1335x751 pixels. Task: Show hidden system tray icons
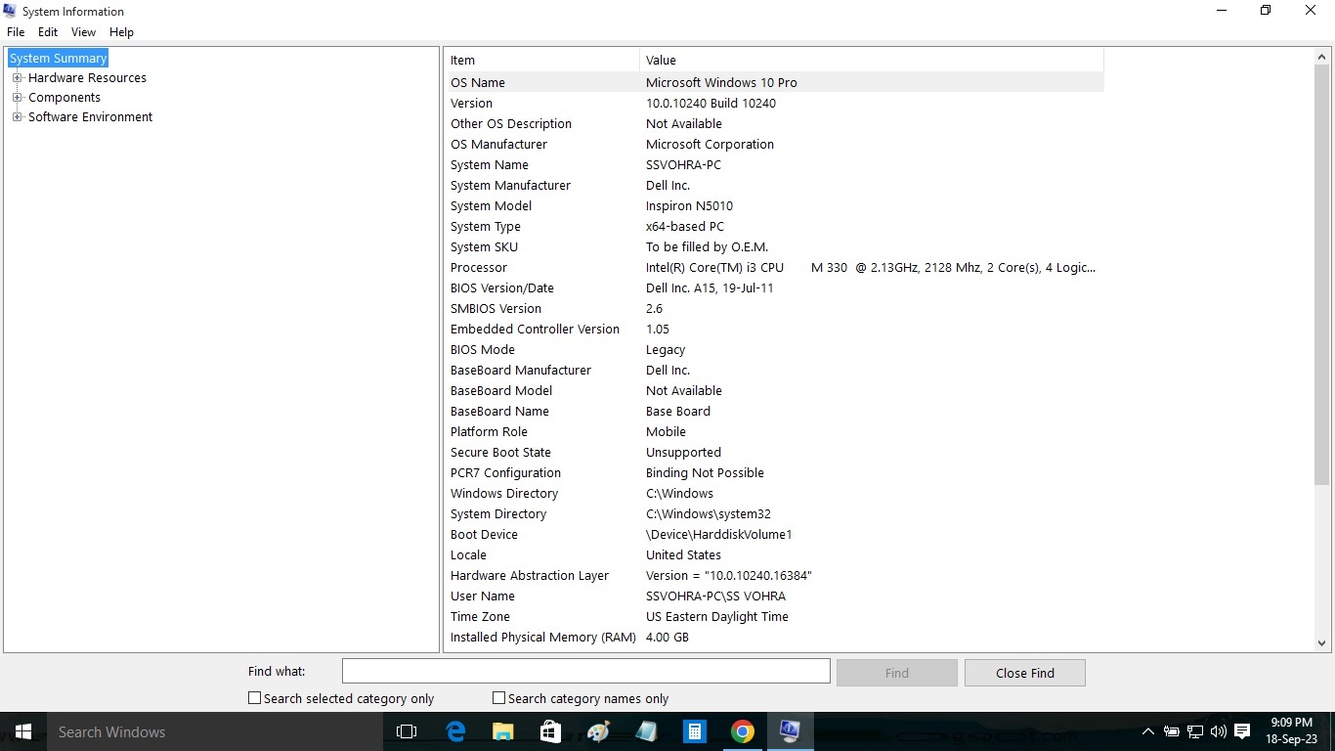click(1148, 731)
